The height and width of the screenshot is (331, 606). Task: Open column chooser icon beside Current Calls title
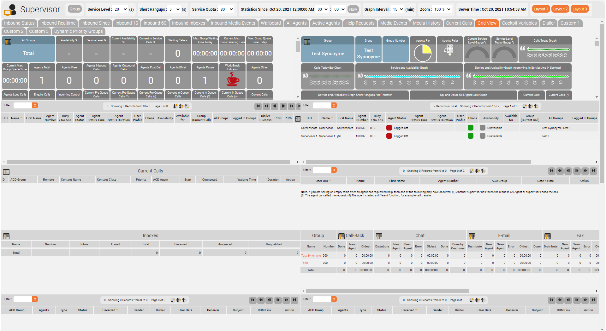(6, 172)
